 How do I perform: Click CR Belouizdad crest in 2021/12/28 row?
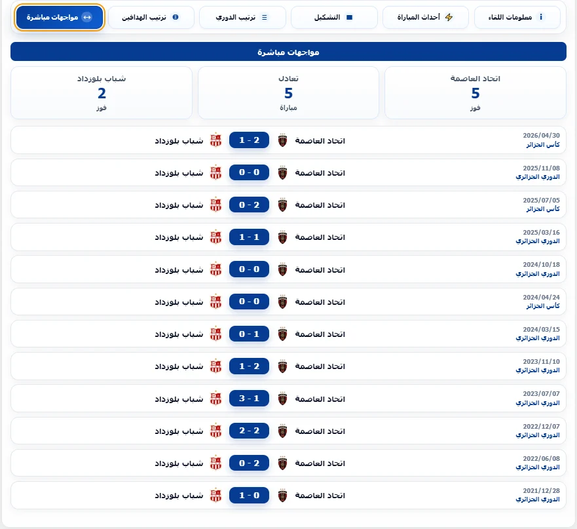pyautogui.click(x=215, y=496)
